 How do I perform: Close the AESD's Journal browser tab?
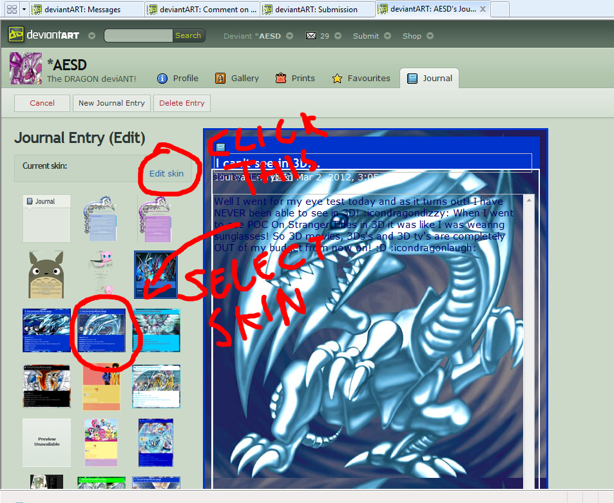tap(483, 9)
